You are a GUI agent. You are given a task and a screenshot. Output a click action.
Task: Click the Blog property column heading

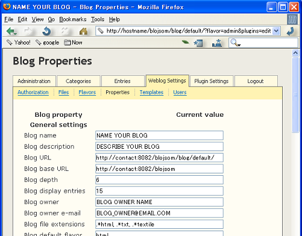pyautogui.click(x=58, y=115)
